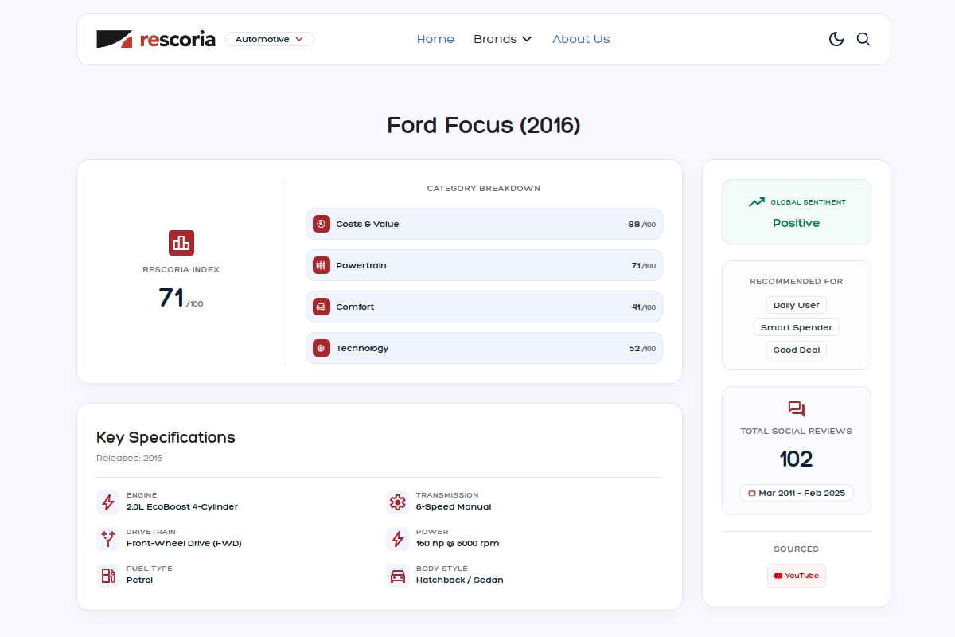This screenshot has width=955, height=637.
Task: Click the Powertrain category icon
Action: [322, 265]
